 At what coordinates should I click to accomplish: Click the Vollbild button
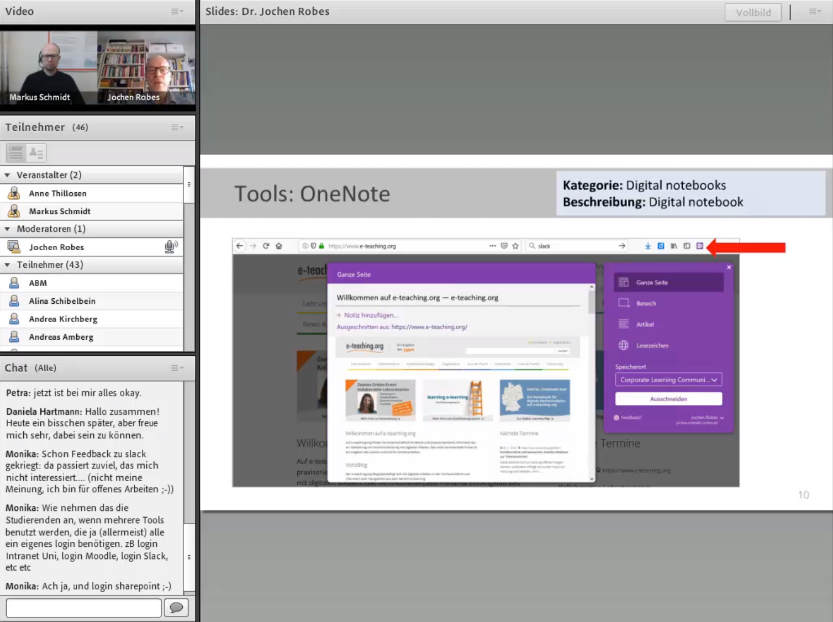(x=753, y=12)
